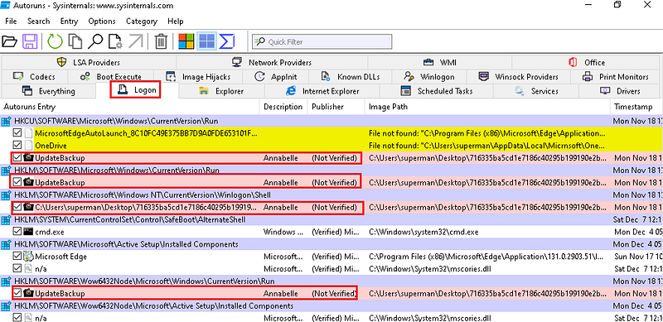
Task: Switch to the Winlogon tab
Action: point(428,77)
